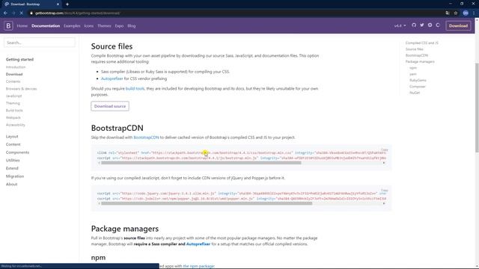Screen dimensions: 479x269
Task: Copy the jQuery and Popper script snippet
Action: [x=384, y=191]
